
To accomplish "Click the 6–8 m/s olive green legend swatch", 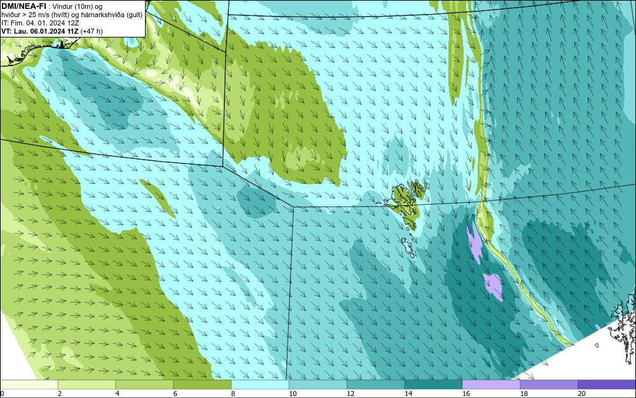I will [x=202, y=384].
